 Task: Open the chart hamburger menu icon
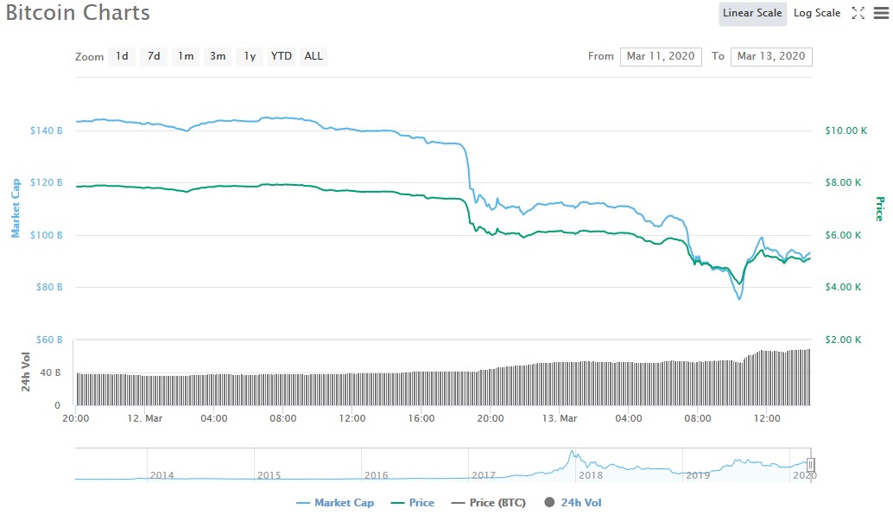(880, 13)
